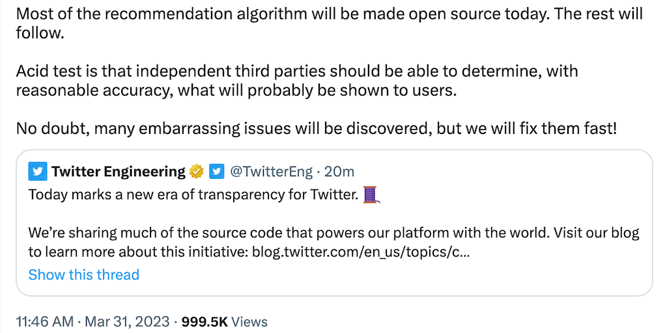Click the Mar 31, 2023 date
The width and height of the screenshot is (667, 333).
click(126, 321)
